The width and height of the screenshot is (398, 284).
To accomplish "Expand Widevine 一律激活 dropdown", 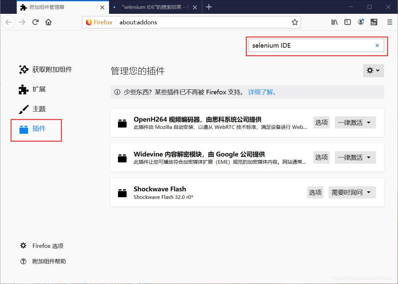I will 355,157.
